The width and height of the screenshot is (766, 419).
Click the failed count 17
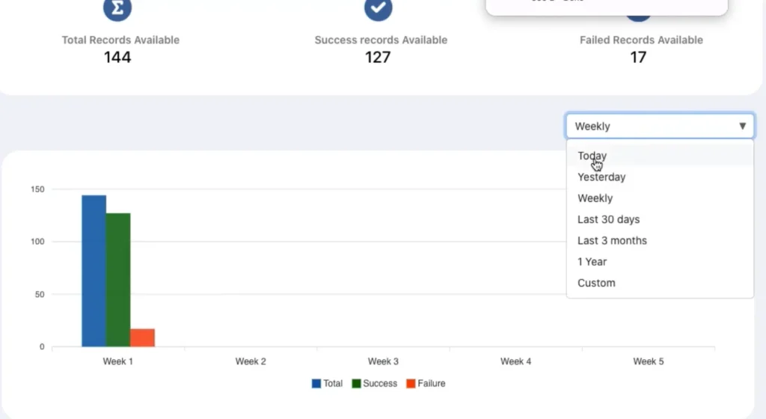638,58
